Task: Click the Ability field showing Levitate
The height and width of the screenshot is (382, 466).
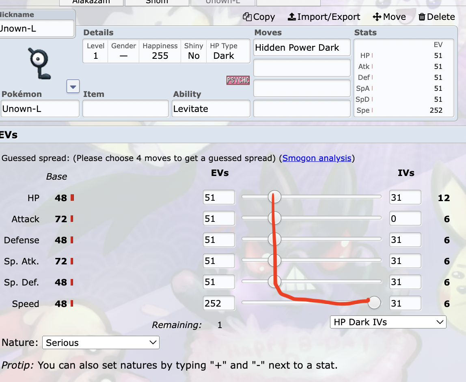Action: pos(211,109)
